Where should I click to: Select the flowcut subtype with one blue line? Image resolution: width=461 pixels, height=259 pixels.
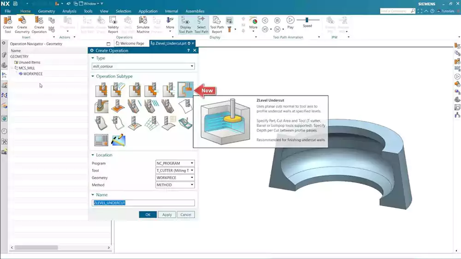pyautogui.click(x=135, y=106)
